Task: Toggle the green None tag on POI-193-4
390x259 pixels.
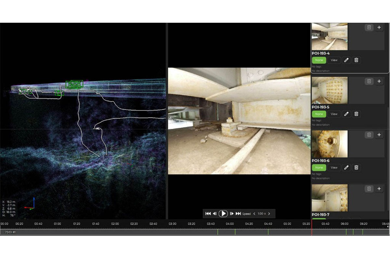Action: (319, 60)
